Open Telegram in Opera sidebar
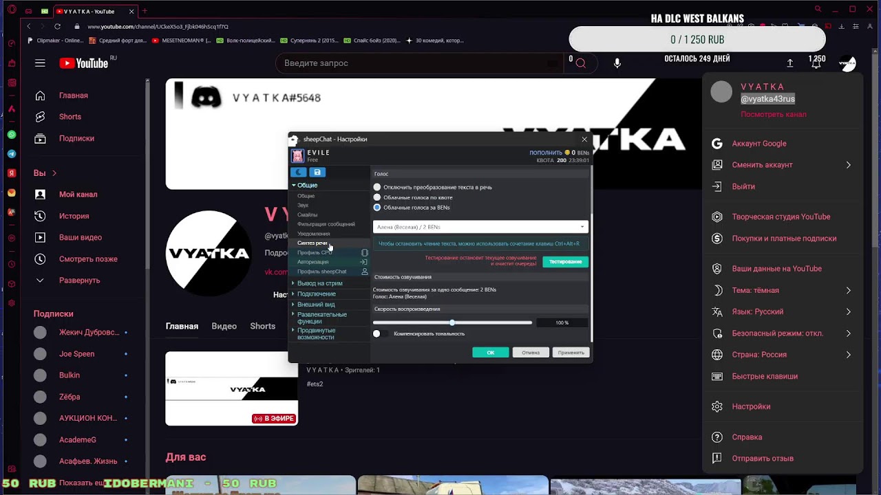Viewport: 881px width, 495px height. (x=12, y=154)
